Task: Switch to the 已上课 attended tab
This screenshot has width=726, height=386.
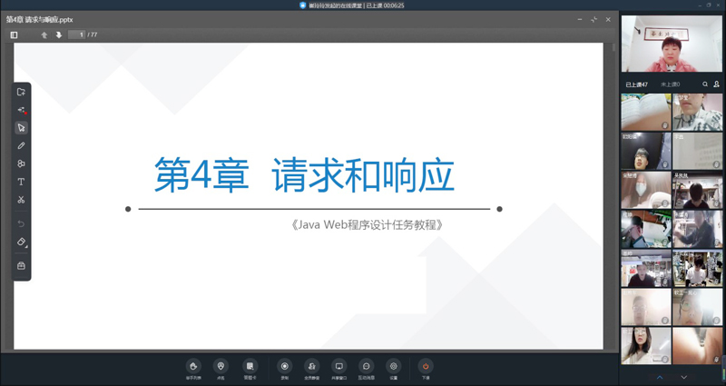Action: 635,84
